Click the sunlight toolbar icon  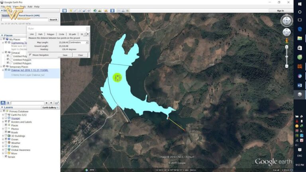[100, 11]
